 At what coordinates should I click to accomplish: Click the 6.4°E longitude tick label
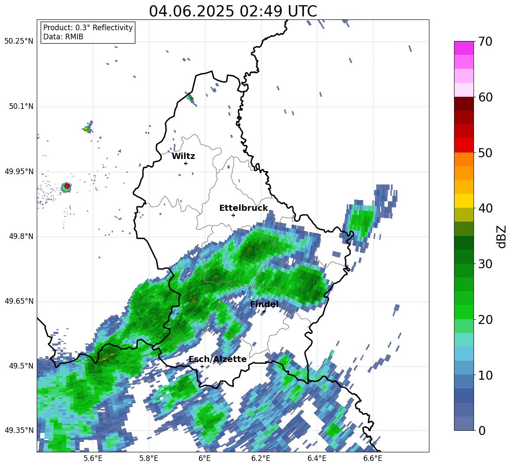317,458
